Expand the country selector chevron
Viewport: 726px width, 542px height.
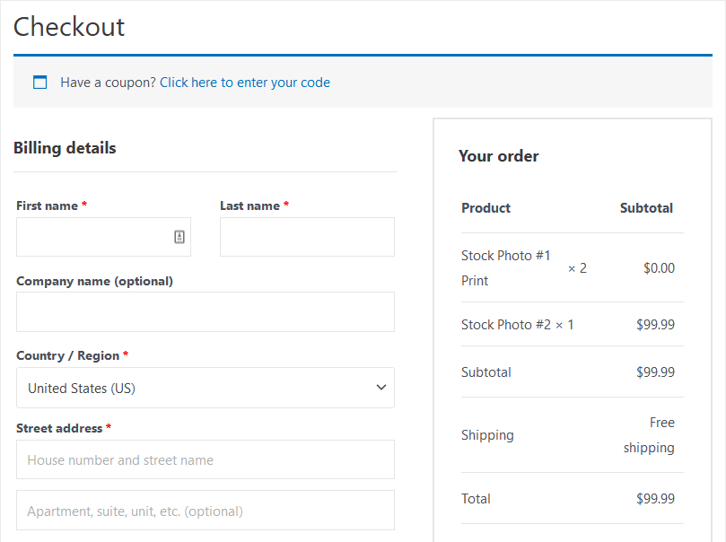380,387
